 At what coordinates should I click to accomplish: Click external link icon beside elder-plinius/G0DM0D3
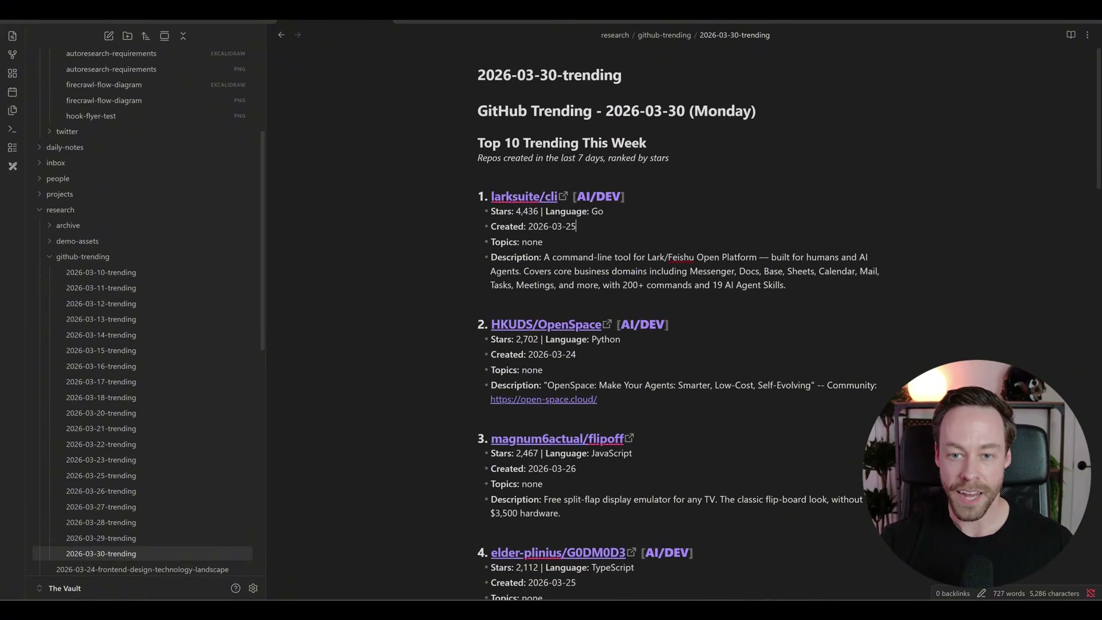point(632,552)
